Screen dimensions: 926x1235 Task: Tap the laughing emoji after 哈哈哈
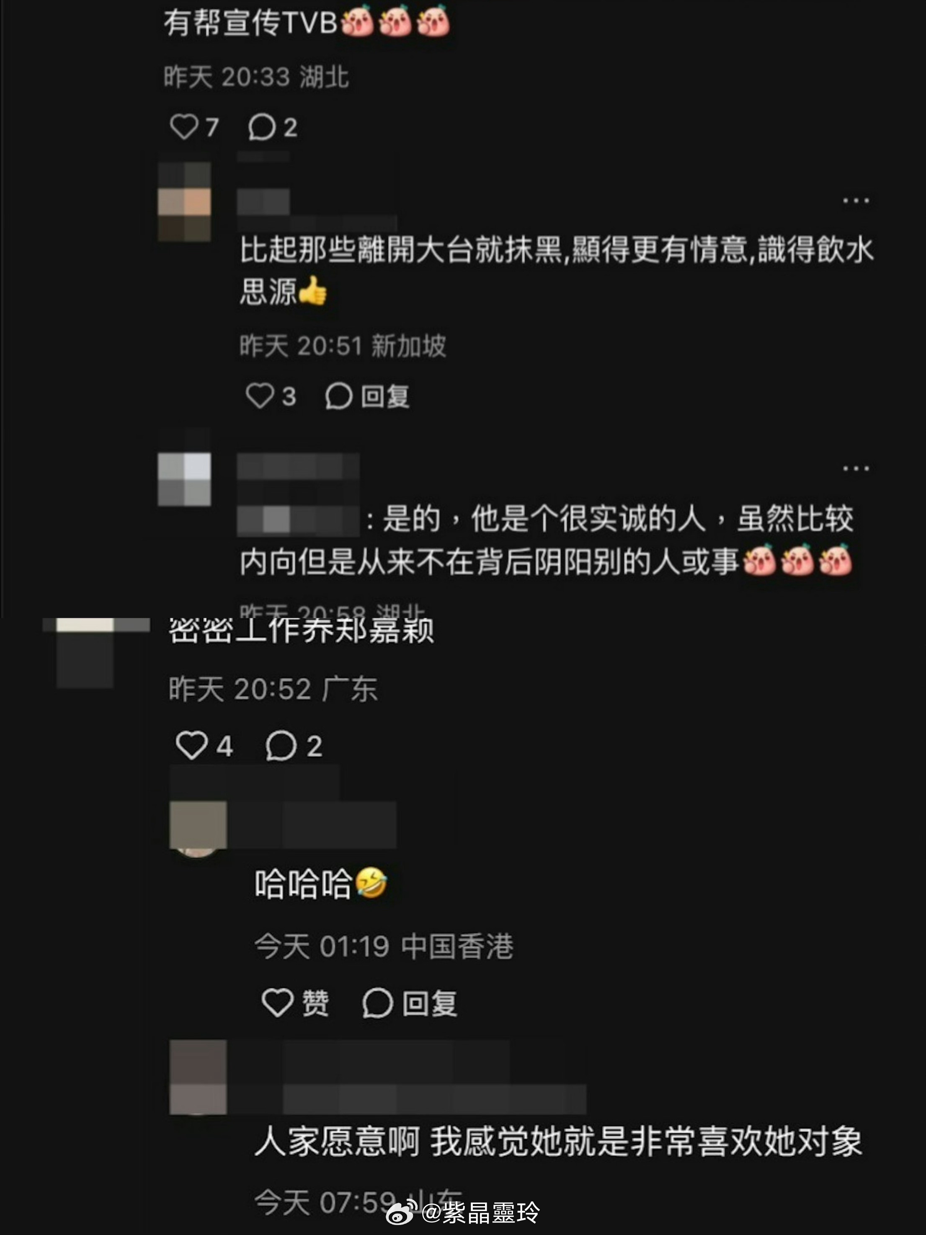371,883
